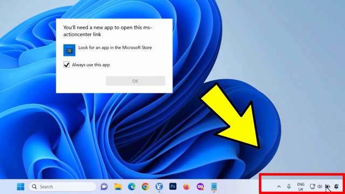Viewport: 345px width, 194px height.
Task: Open the ENG UK language switcher
Action: tap(301, 187)
